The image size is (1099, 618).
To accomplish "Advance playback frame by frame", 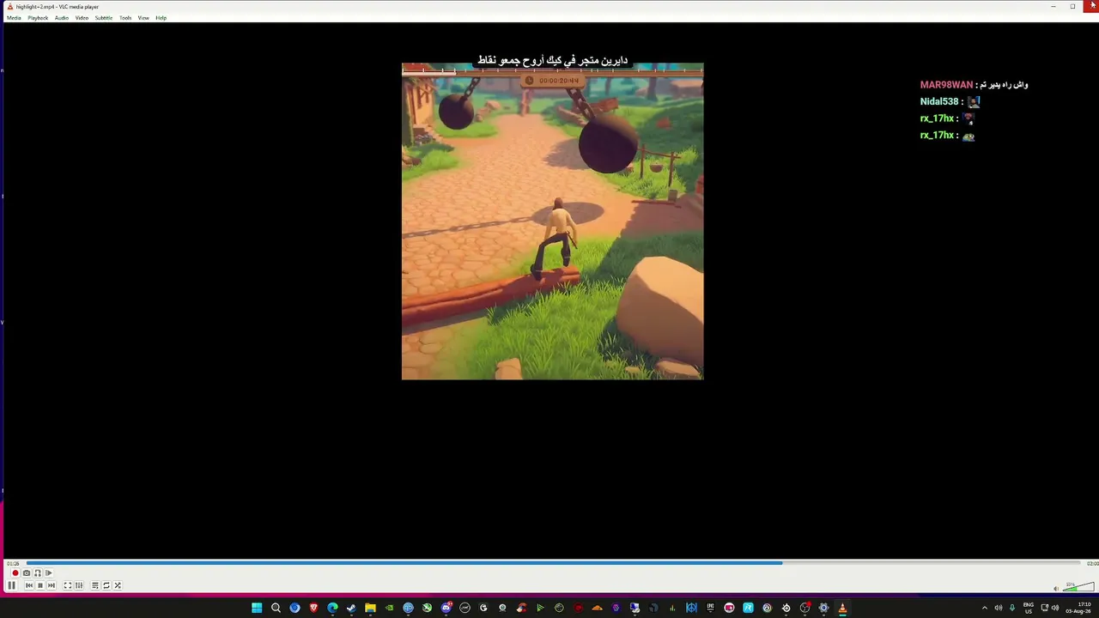I will (x=48, y=573).
